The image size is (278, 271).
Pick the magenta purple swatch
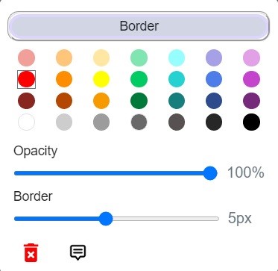[251, 79]
